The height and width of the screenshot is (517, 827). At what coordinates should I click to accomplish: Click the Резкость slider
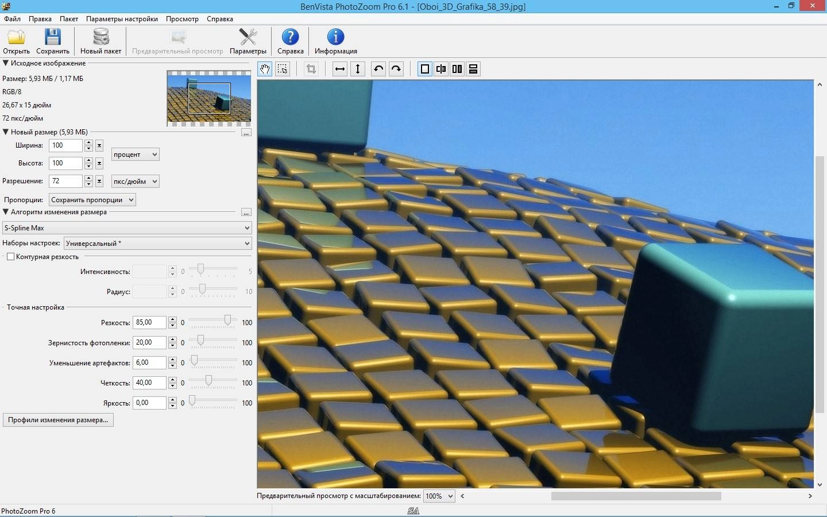point(212,321)
